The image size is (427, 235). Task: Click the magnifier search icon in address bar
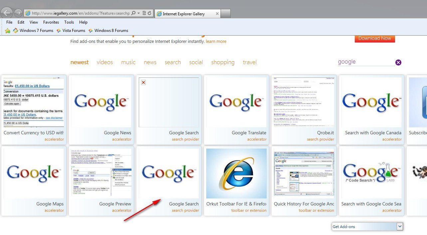pyautogui.click(x=133, y=13)
